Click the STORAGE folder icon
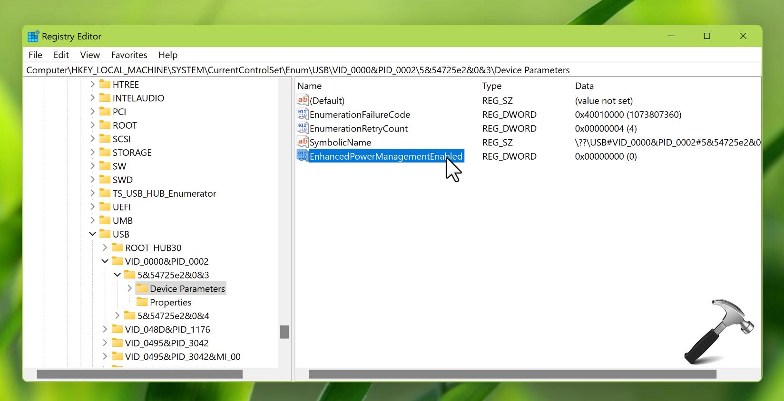Image resolution: width=784 pixels, height=401 pixels. coord(105,152)
